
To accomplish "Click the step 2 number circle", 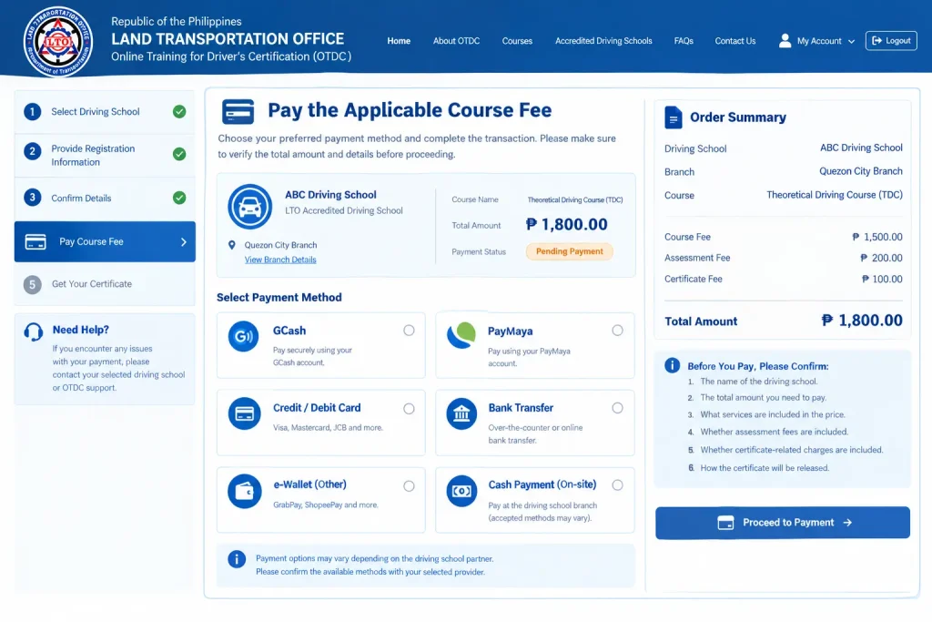I will 32,152.
